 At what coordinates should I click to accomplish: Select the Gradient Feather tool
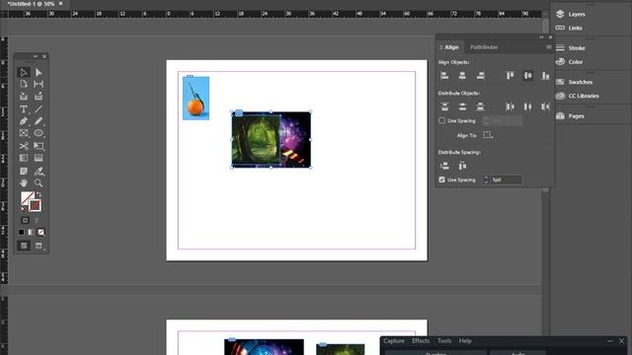coord(39,158)
